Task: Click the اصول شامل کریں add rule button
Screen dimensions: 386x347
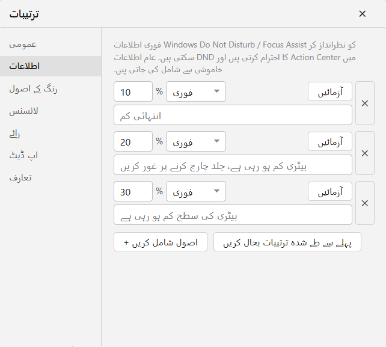Action: click(x=161, y=242)
